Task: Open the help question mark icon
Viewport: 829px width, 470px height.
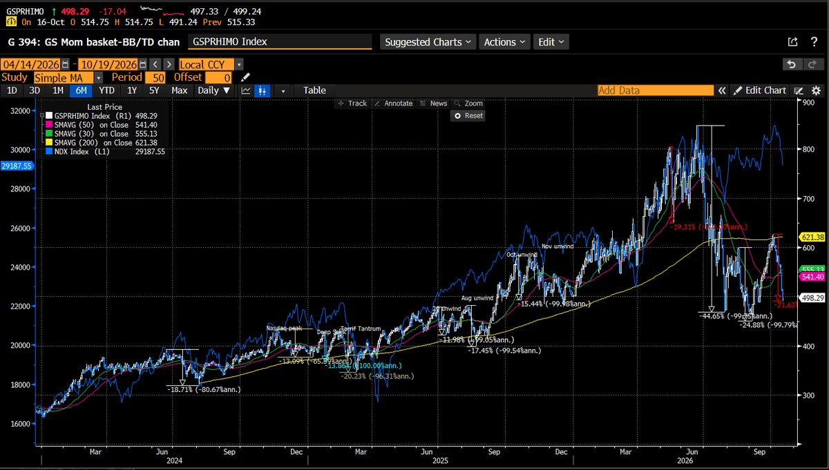Action: tap(812, 42)
